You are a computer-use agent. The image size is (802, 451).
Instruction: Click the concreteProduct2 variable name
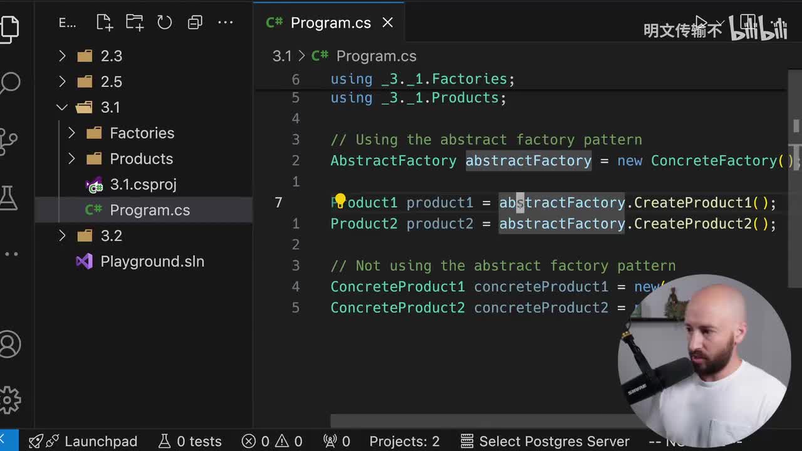tap(541, 308)
